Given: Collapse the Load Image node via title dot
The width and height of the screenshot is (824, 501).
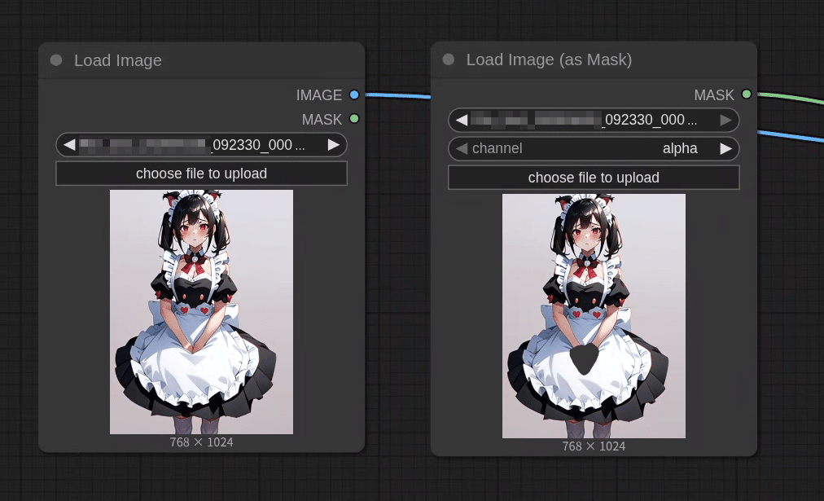Looking at the screenshot, I should pyautogui.click(x=55, y=59).
